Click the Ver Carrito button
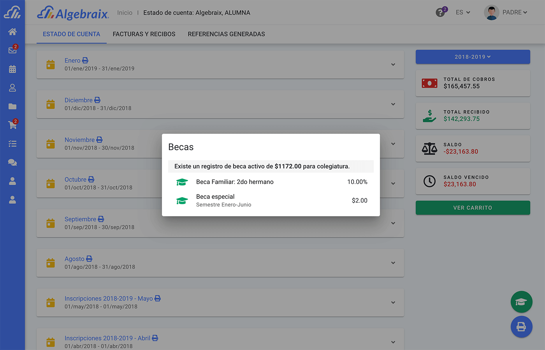The image size is (545, 350). [x=473, y=208]
